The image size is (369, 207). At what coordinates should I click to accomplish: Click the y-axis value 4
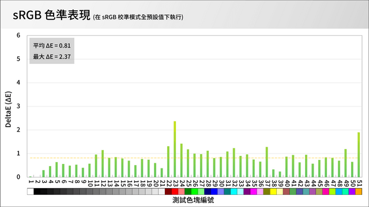18,83
